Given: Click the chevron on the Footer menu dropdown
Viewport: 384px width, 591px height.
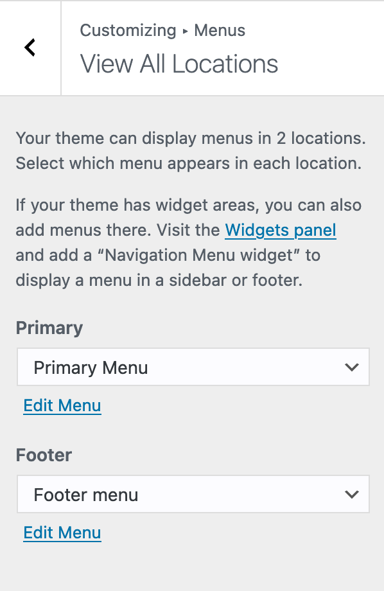Looking at the screenshot, I should [352, 494].
